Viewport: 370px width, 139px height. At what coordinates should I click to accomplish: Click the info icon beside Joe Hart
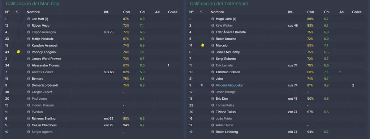click(x=29, y=19)
